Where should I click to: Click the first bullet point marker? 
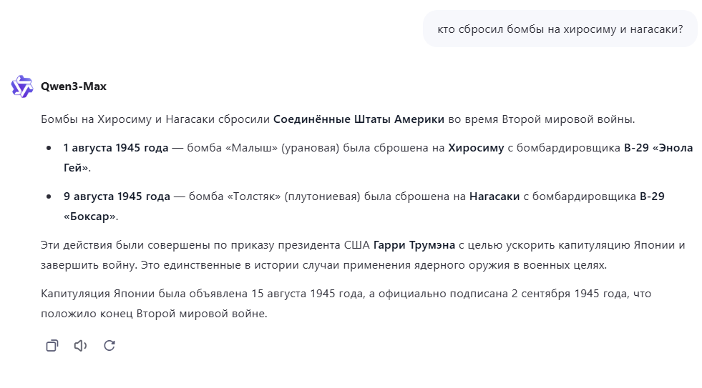49,148
